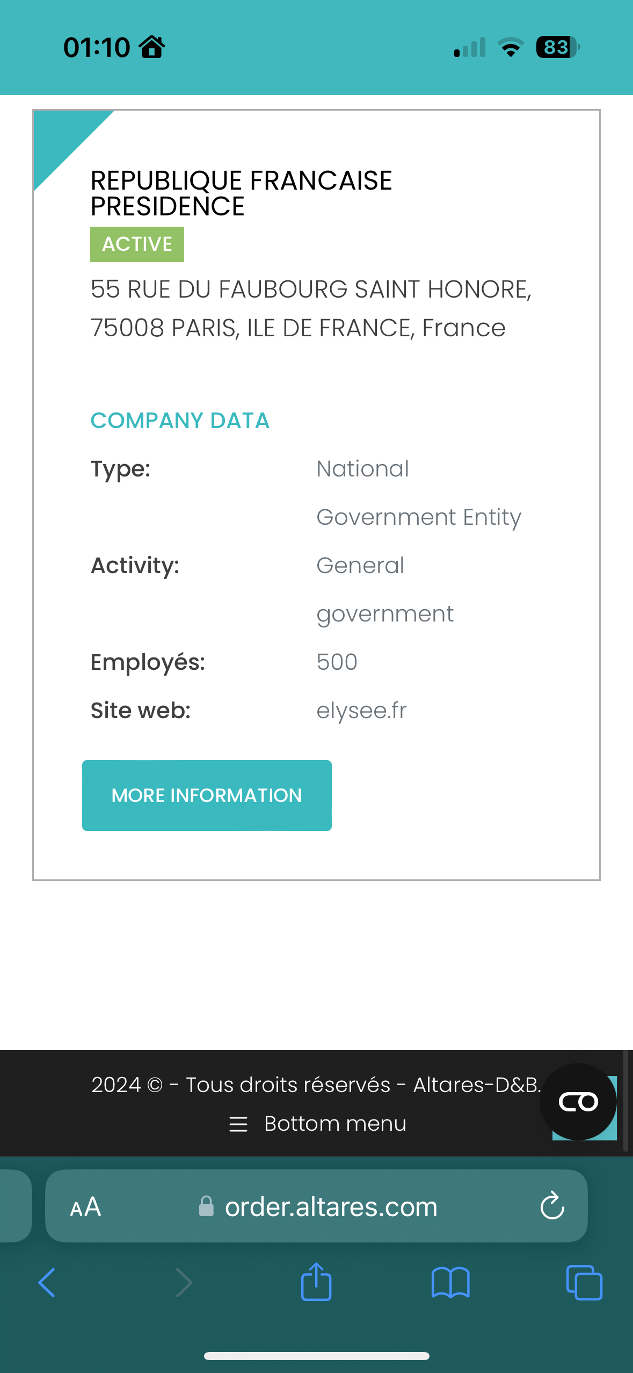Tap the floating black chat bubble icon
Screen dimensions: 633x1373
click(x=578, y=1102)
